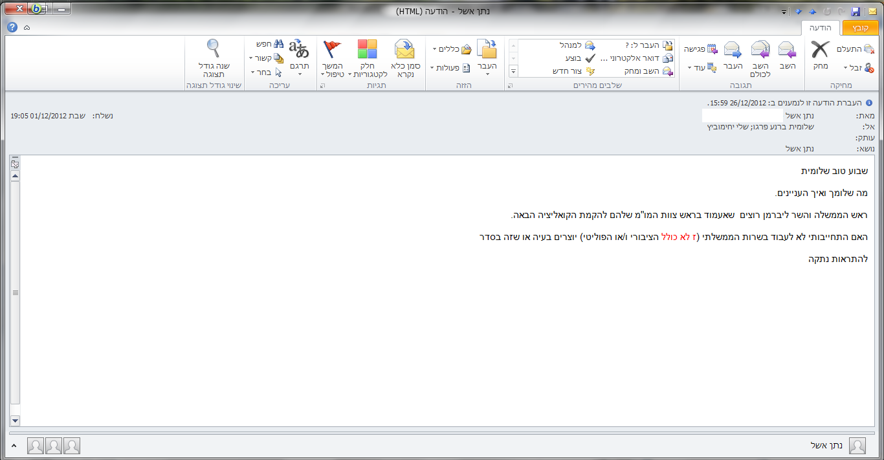Collapse the ribbon with the caret arrow
Screen dimensions: 884x460
click(x=27, y=28)
